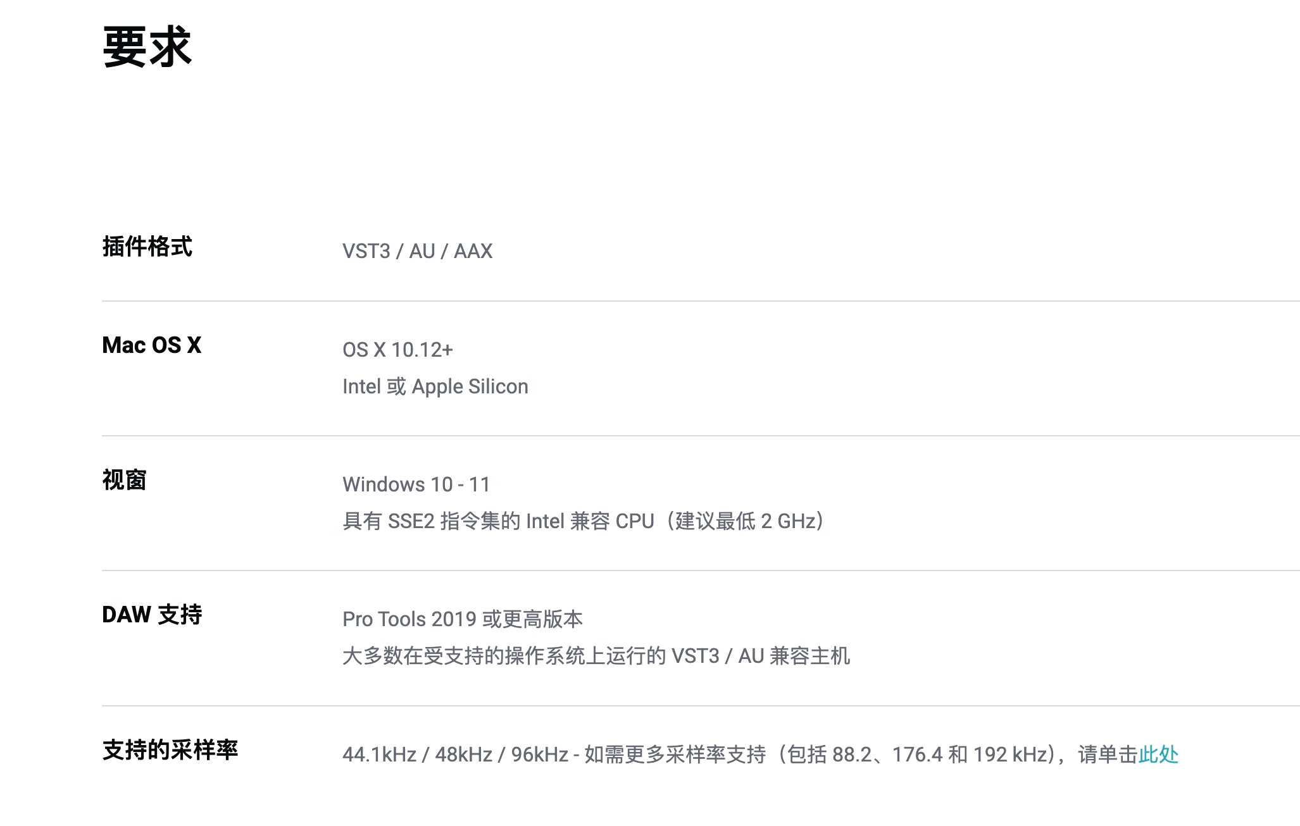This screenshot has width=1300, height=826.
Task: Click the OS X 10.12+ requirement text
Action: point(397,350)
